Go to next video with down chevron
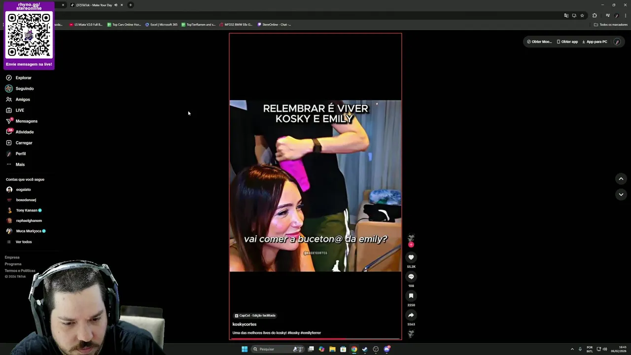Viewport: 631px width, 355px height. point(621,195)
